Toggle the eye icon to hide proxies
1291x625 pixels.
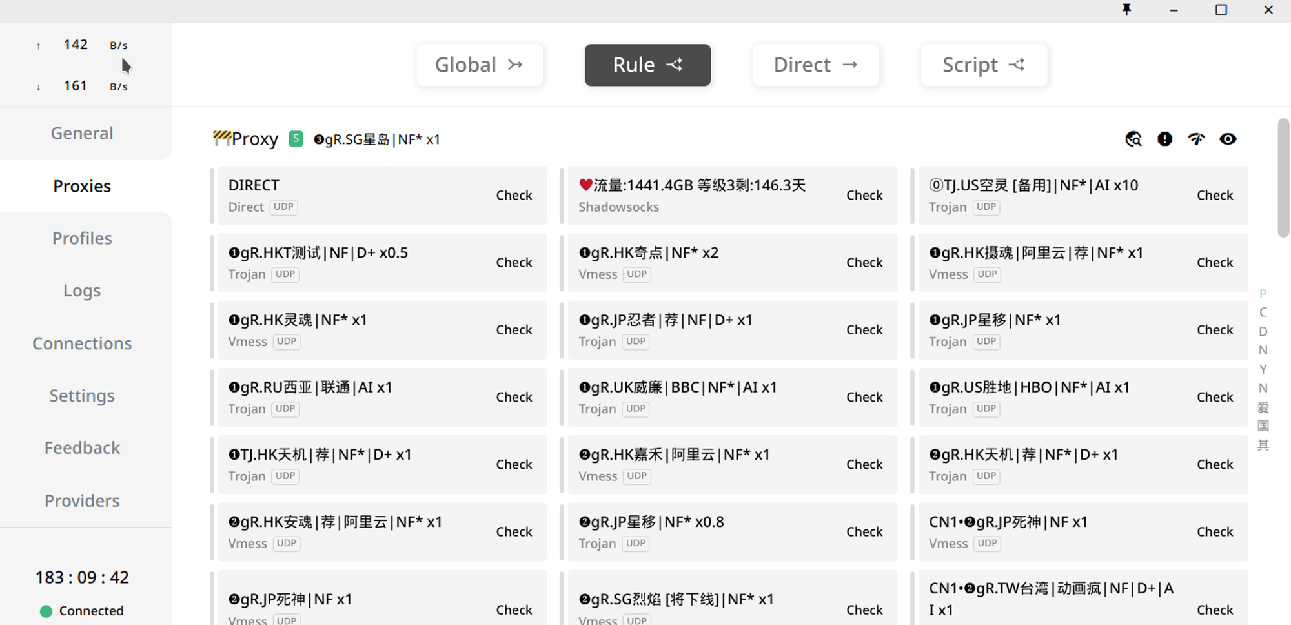pos(1228,139)
